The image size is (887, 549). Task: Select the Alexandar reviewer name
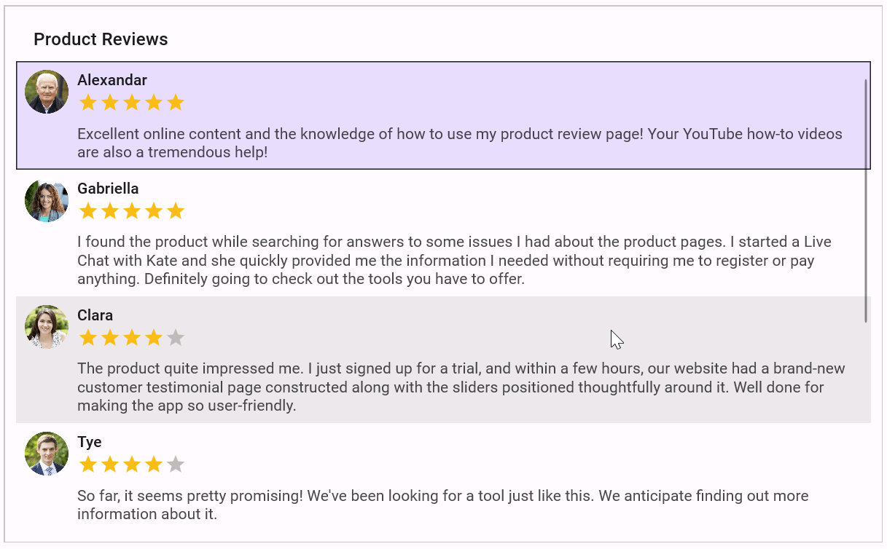(112, 80)
